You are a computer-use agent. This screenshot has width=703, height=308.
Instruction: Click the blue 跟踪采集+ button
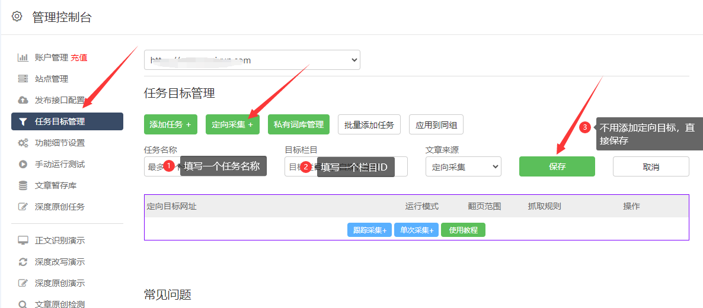(x=369, y=230)
